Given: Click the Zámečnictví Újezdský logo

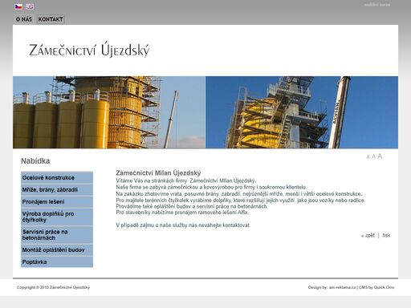Looking at the screenshot, I should click(89, 50).
